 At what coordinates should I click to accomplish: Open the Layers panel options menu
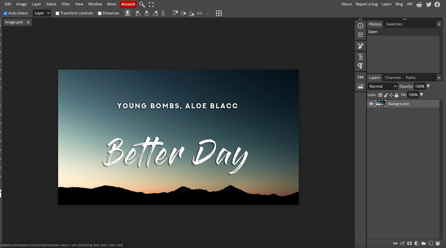click(439, 77)
